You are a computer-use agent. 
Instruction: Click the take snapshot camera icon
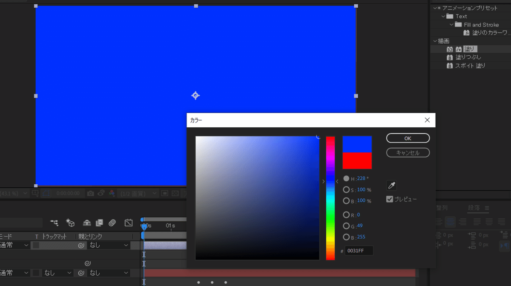click(x=90, y=193)
